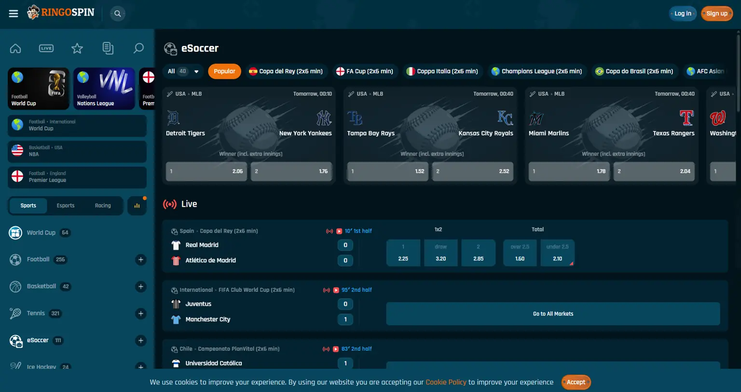
Task: Bet on New York Yankees at 1.76
Action: point(291,171)
